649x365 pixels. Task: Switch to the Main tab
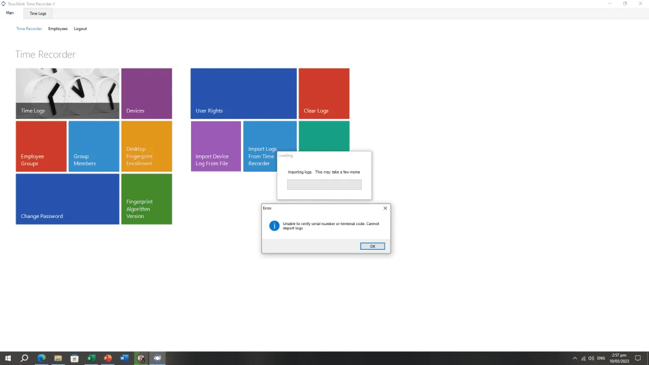pyautogui.click(x=10, y=13)
